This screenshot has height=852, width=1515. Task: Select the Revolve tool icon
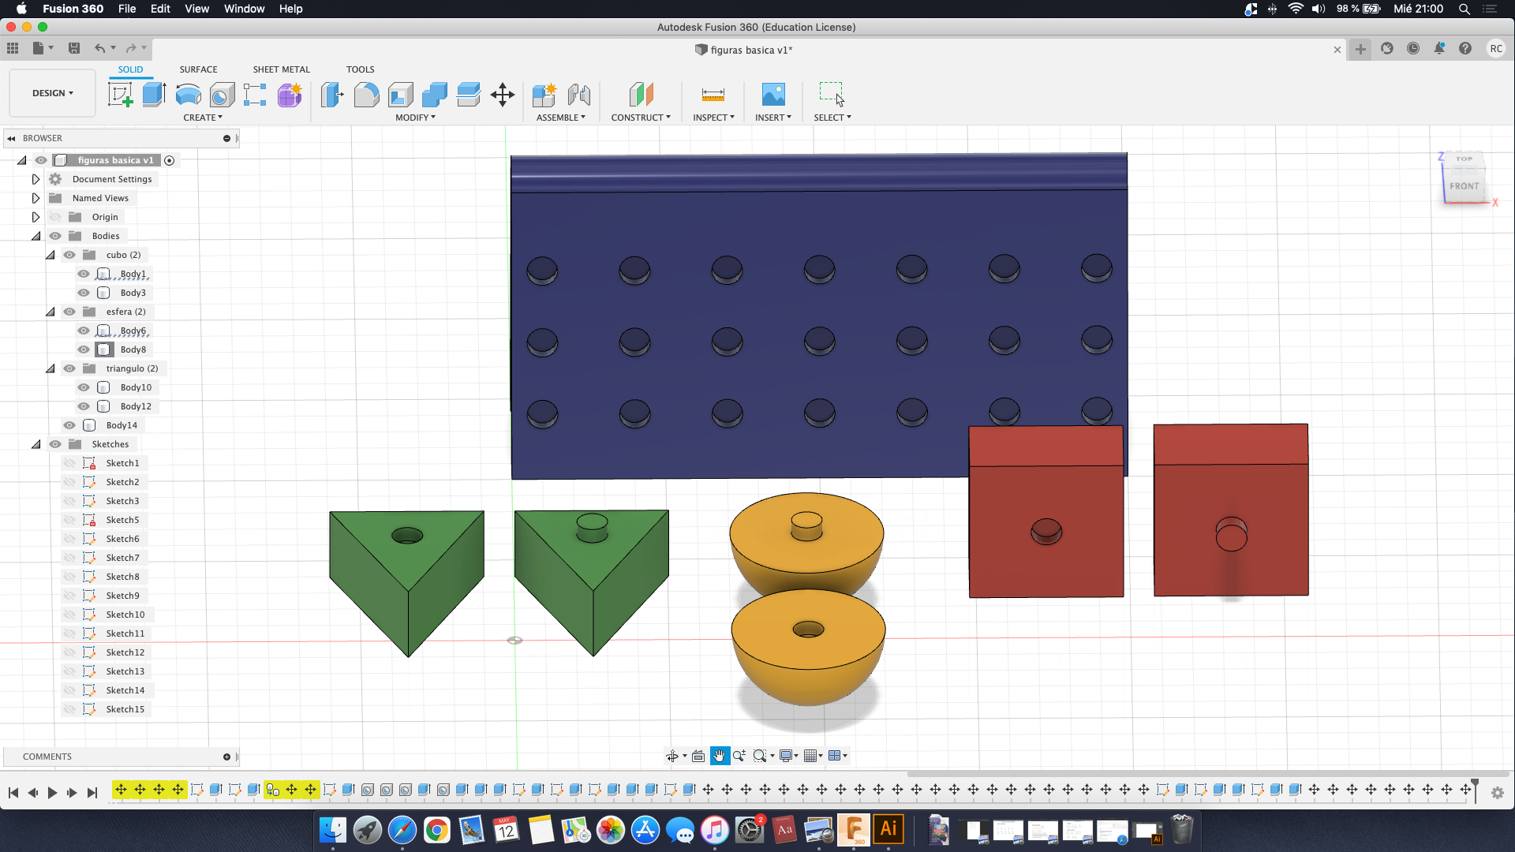(x=188, y=95)
